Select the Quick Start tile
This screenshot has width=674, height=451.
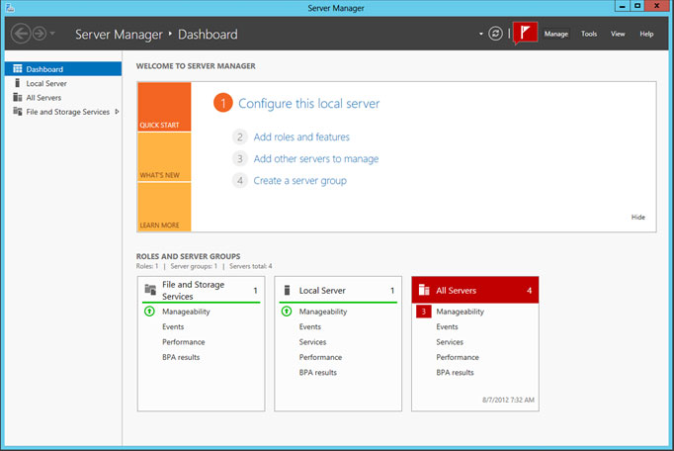point(164,107)
